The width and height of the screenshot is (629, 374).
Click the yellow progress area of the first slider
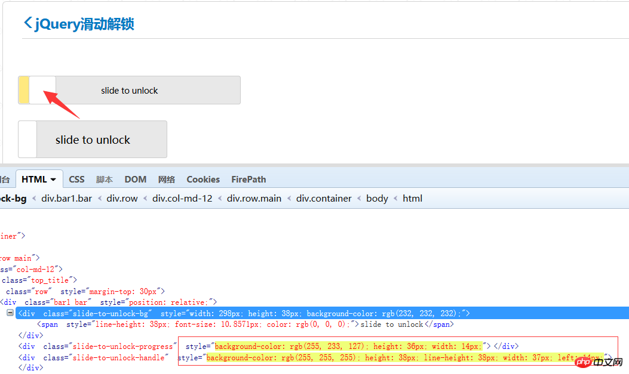click(x=23, y=90)
